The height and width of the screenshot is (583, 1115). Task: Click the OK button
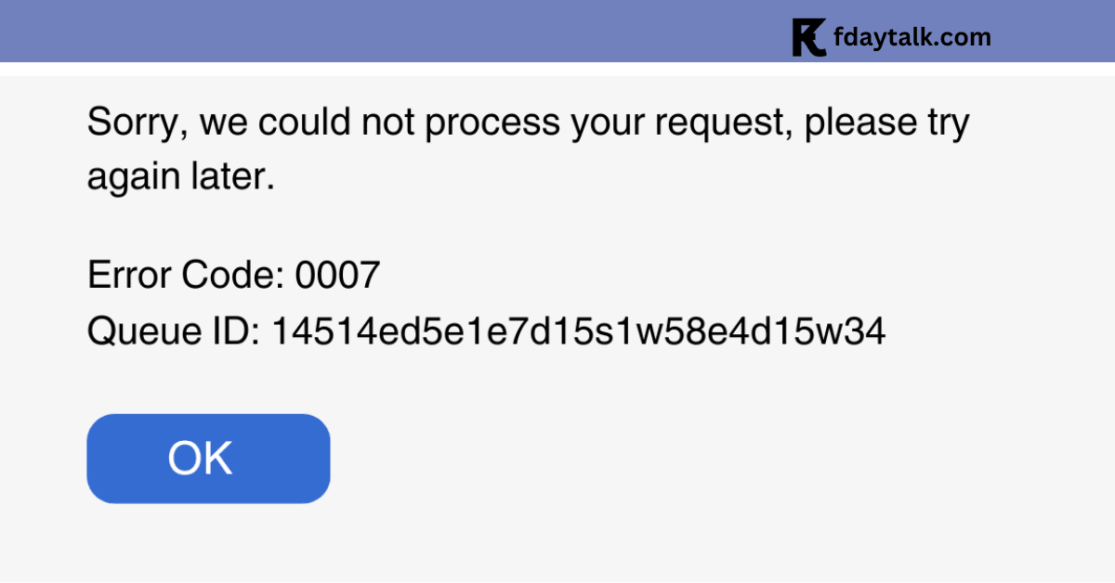208,459
